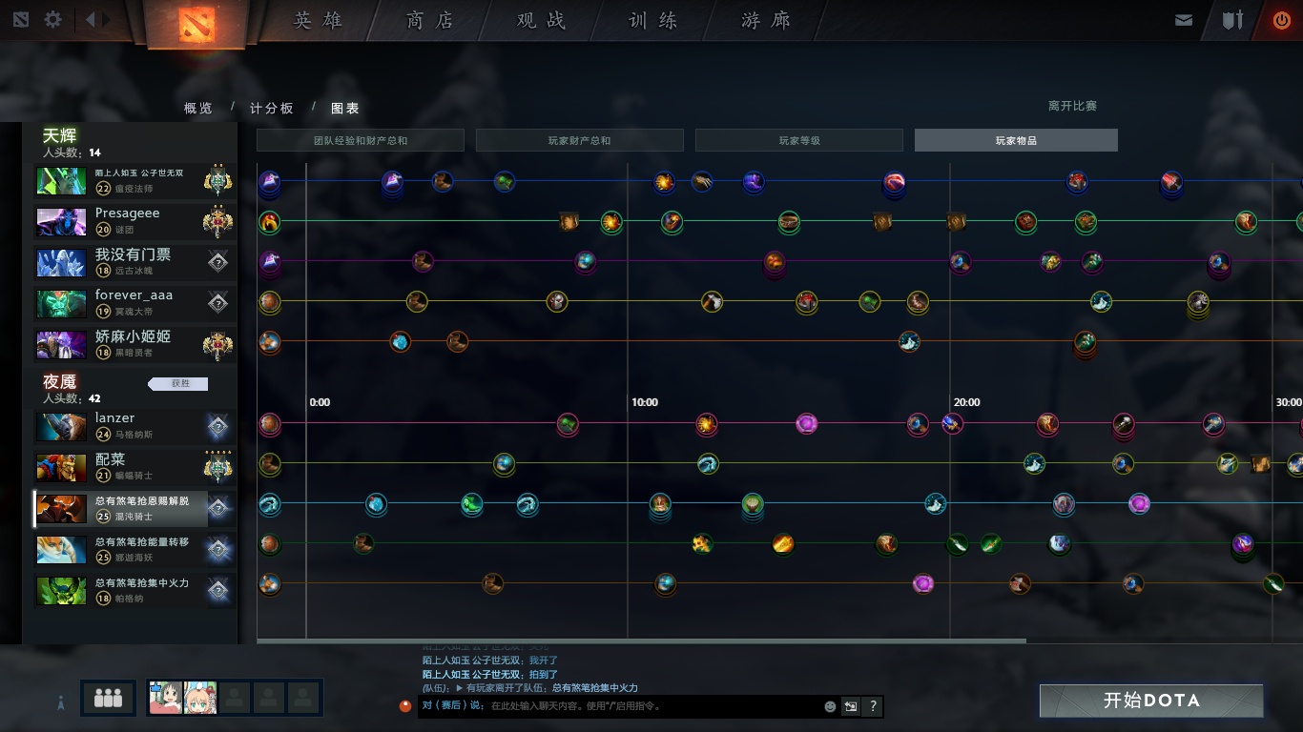The height and width of the screenshot is (732, 1303).
Task: Select player name 配菜
Action: point(111,459)
